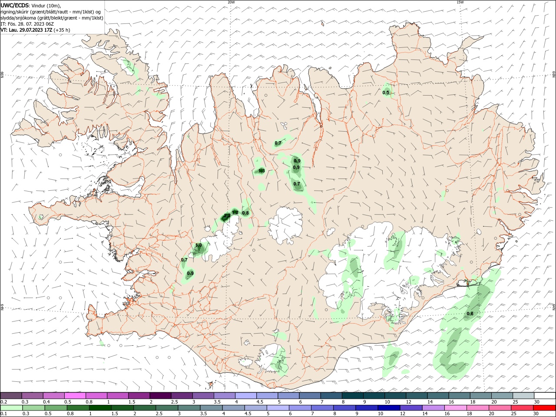Click the 0.5 precipitation value in the north

pyautogui.click(x=386, y=93)
